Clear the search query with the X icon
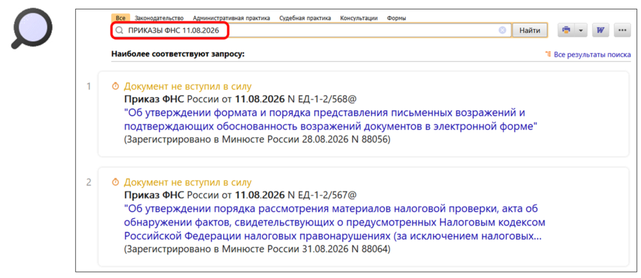The width and height of the screenshot is (641, 278). [503, 30]
